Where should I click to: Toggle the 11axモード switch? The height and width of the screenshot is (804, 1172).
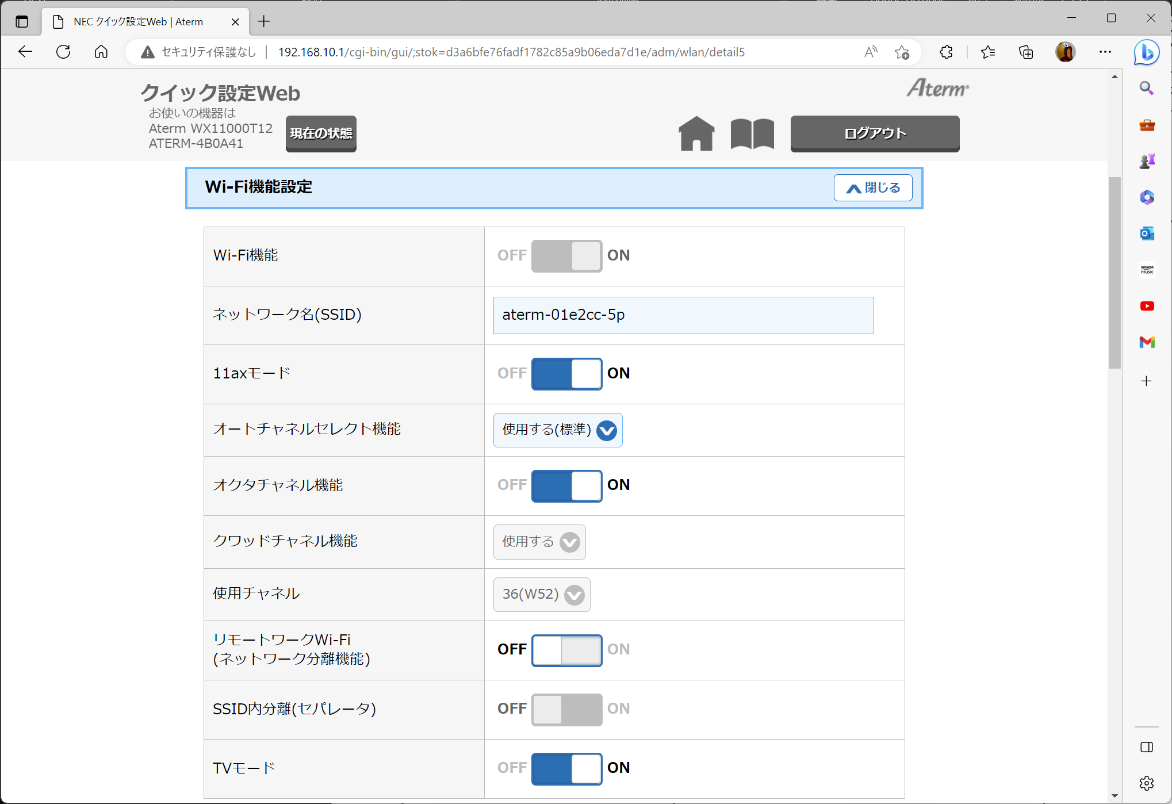[566, 374]
